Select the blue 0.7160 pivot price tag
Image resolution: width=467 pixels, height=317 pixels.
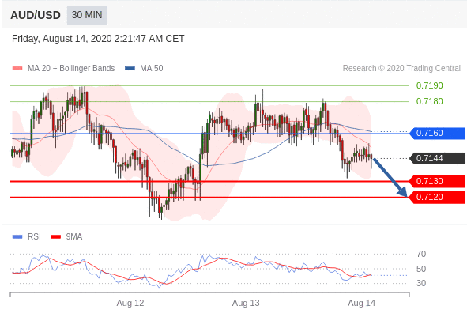click(437, 133)
